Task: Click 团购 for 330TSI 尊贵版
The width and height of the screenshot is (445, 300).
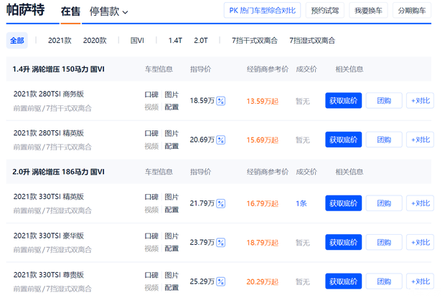Action: point(384,281)
